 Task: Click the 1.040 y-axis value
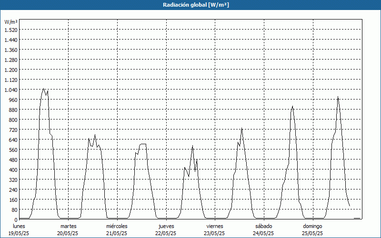[11, 90]
